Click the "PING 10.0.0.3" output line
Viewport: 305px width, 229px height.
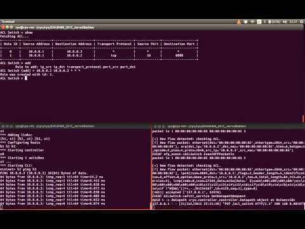[x=44, y=173]
